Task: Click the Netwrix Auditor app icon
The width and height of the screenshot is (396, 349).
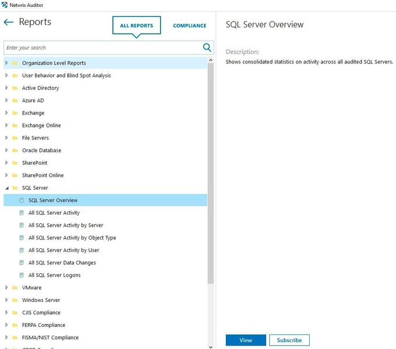Action: pos(4,5)
